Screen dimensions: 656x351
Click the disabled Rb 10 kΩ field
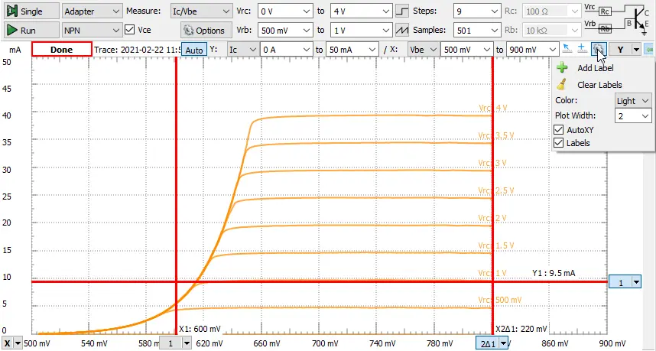552,30
